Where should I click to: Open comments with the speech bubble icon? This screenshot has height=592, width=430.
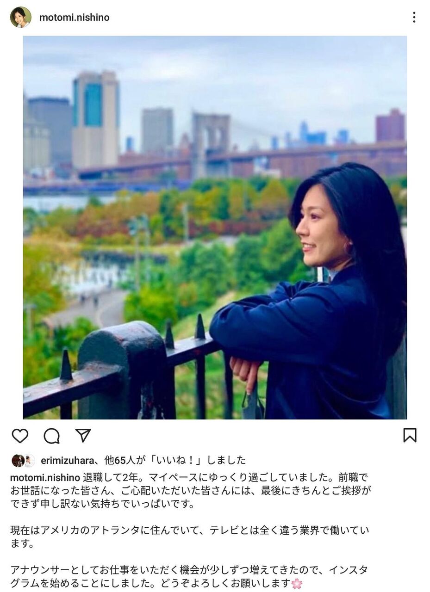51,436
